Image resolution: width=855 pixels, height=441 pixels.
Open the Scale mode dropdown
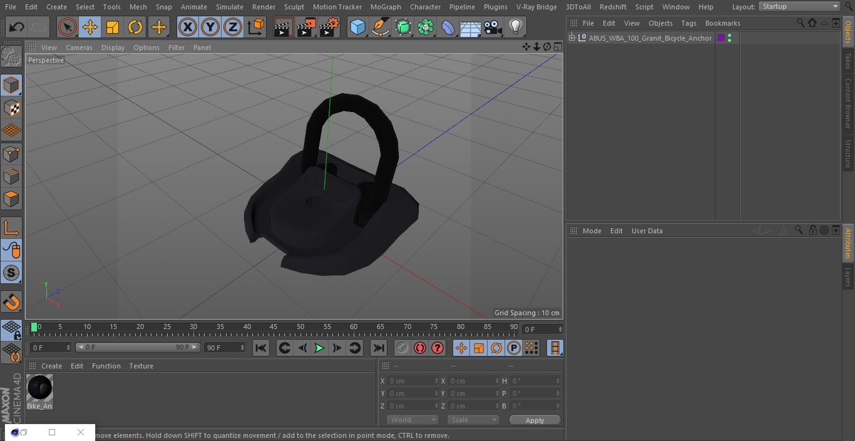tap(473, 420)
